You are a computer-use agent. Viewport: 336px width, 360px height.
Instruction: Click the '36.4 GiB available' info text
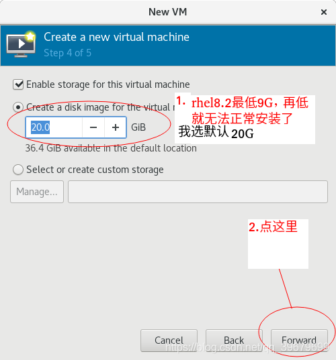click(x=111, y=148)
